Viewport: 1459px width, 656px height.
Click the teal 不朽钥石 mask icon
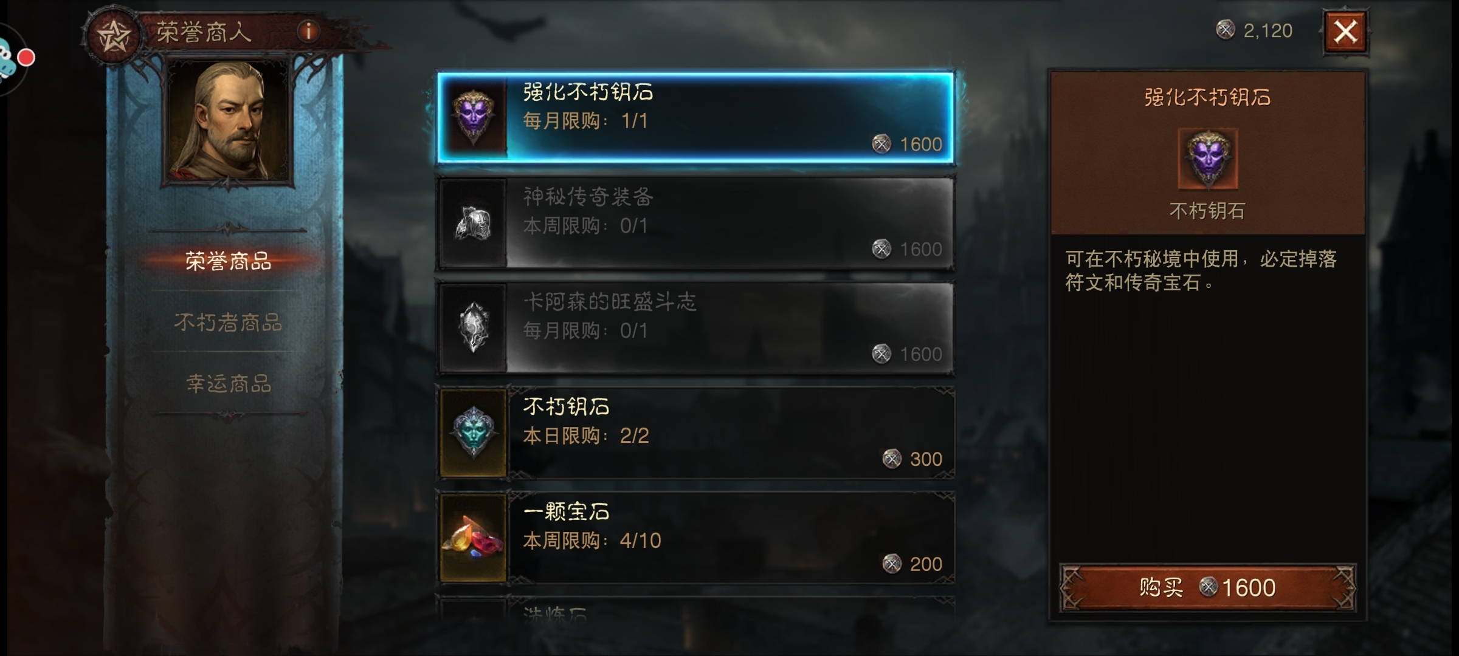click(x=474, y=433)
